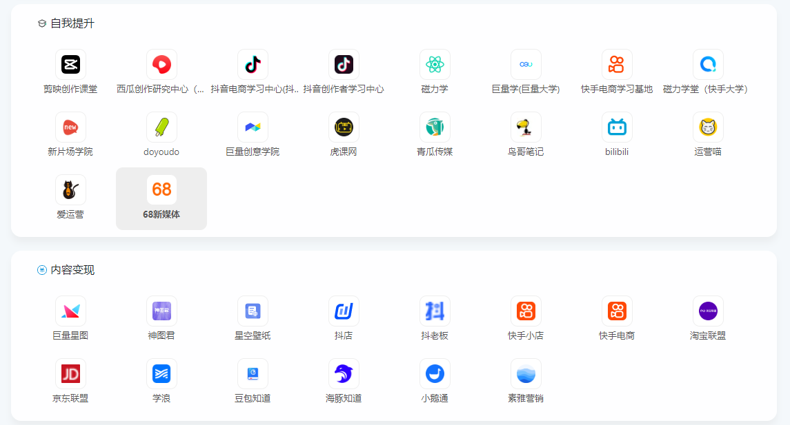Viewport: 790px width, 425px height.
Task: Open the 抖音创作者学习中心 icon
Action: click(344, 64)
